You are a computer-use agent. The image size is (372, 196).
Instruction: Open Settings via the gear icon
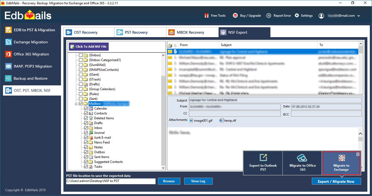[297, 16]
